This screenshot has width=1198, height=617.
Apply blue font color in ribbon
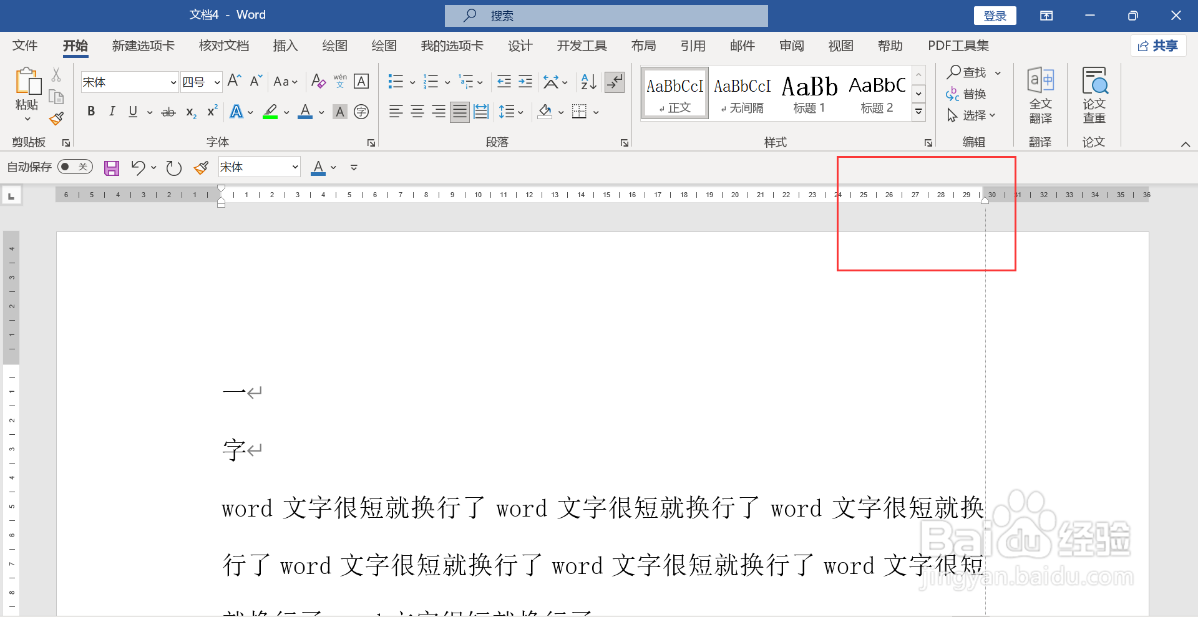[305, 112]
